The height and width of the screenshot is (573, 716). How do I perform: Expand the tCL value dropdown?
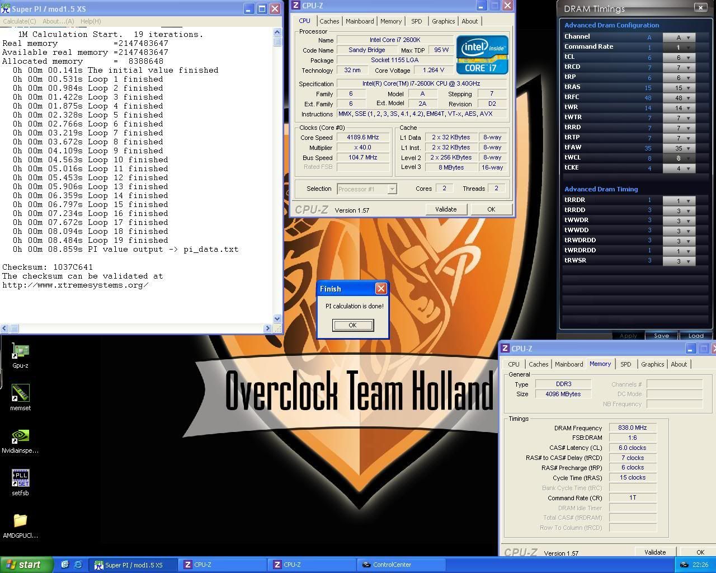[x=689, y=58]
